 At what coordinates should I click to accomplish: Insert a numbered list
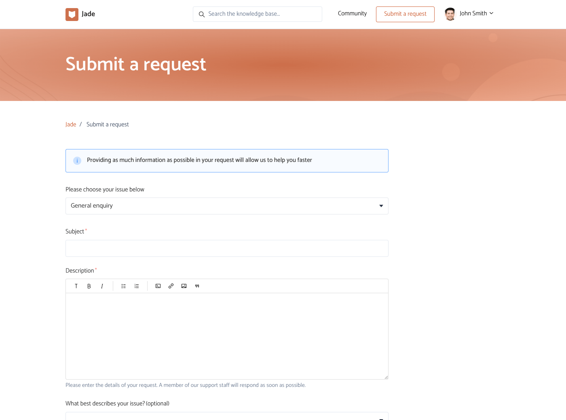(137, 286)
